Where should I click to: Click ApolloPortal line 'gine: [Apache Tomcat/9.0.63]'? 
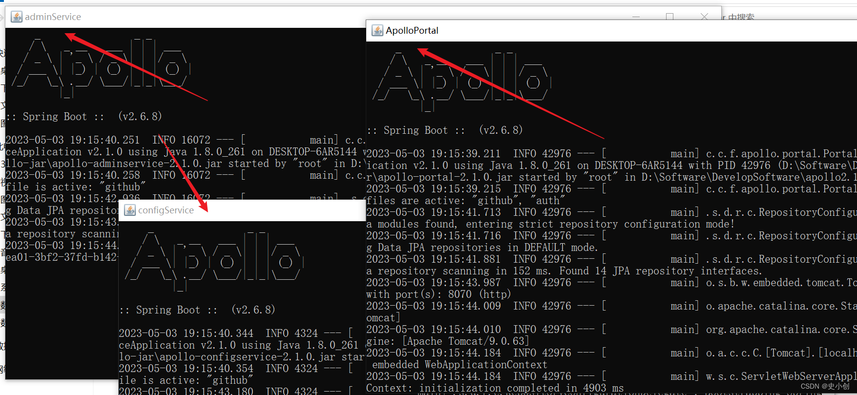(448, 341)
